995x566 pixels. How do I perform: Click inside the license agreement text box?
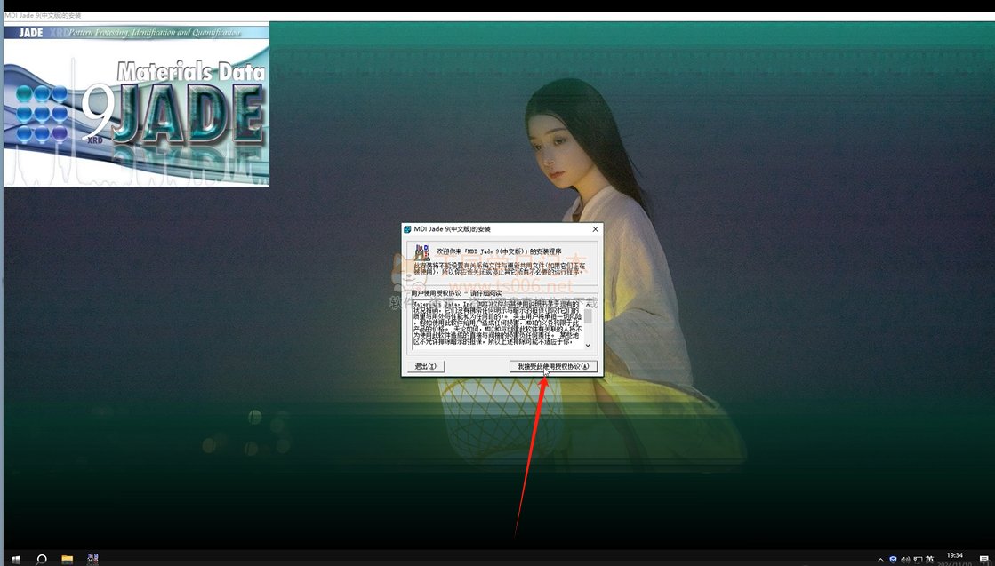pyautogui.click(x=498, y=324)
